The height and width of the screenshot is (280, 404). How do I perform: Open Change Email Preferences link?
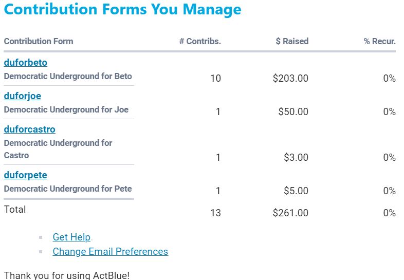(110, 252)
